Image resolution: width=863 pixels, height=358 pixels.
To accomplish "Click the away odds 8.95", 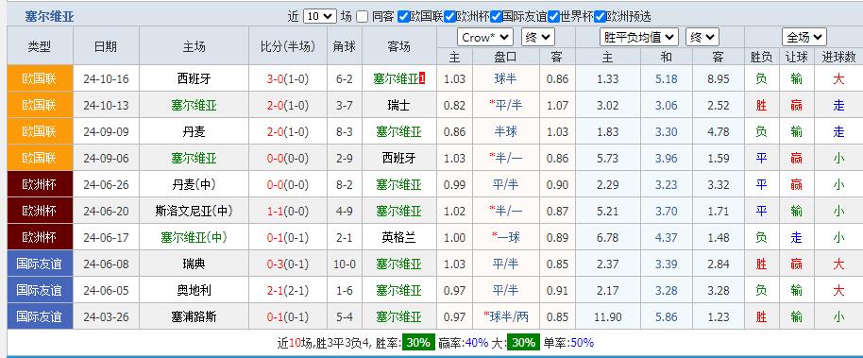I will [719, 78].
